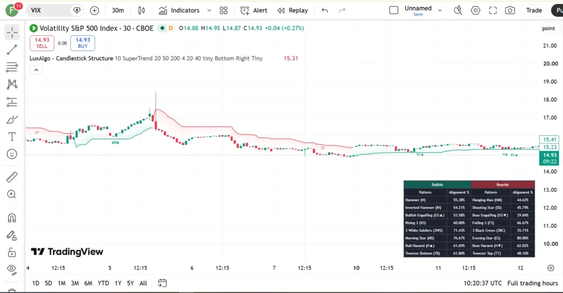Set date range to 1M
The height and width of the screenshot is (293, 563).
(x=62, y=283)
